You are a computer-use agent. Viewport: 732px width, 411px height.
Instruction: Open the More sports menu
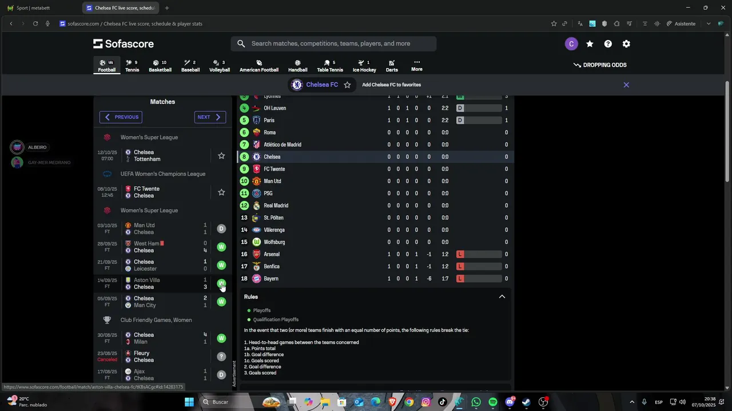point(417,66)
